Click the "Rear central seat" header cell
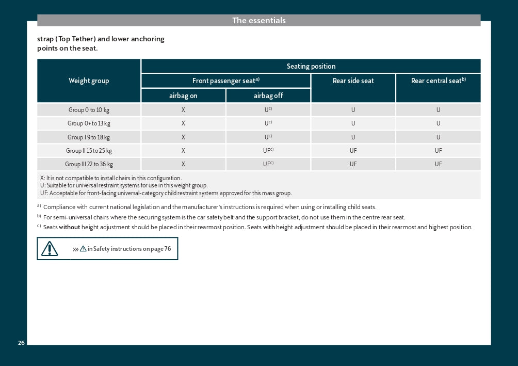The height and width of the screenshot is (366, 518). (x=438, y=81)
